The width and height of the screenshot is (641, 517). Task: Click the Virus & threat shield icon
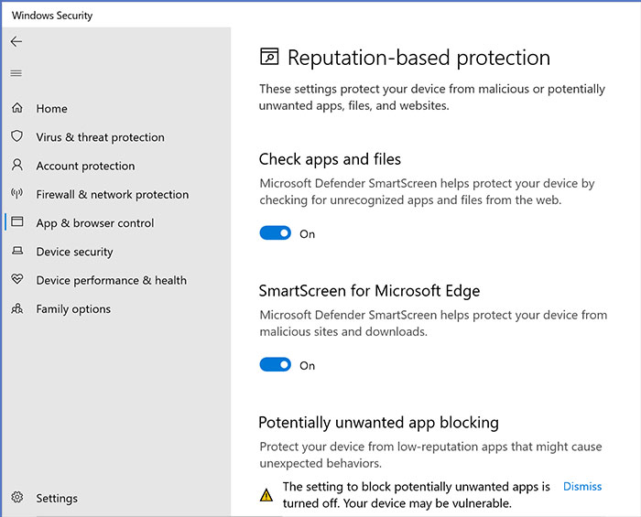(17, 136)
